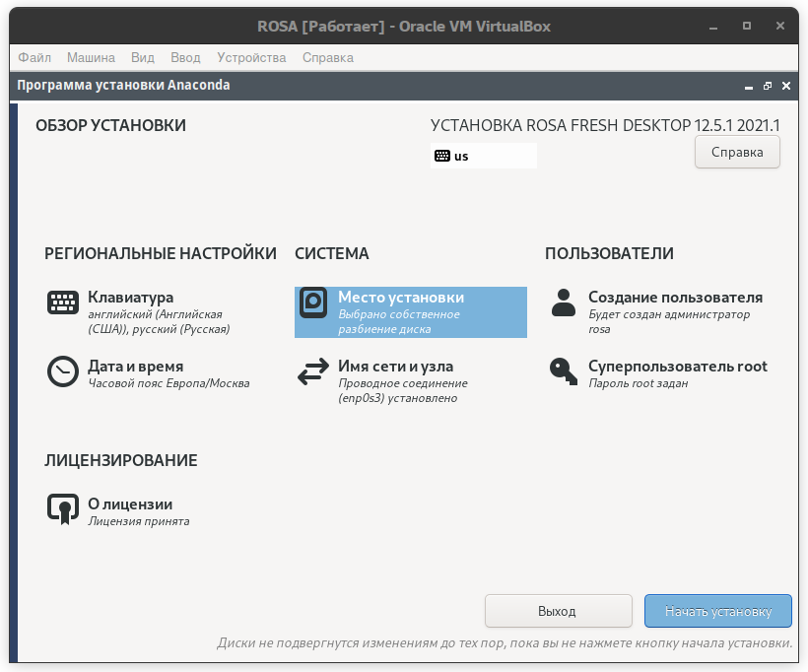Click the clock icon for Дата и время
This screenshot has height=672, width=808.
pyautogui.click(x=63, y=371)
